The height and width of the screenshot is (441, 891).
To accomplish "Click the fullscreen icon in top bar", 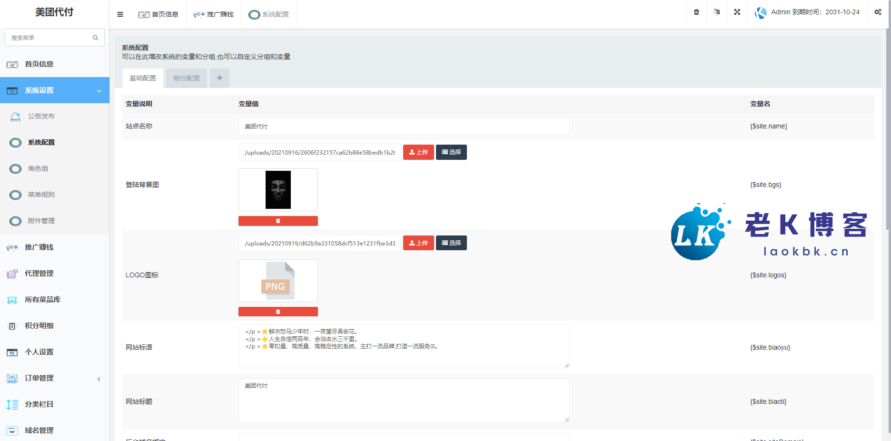I will pyautogui.click(x=737, y=12).
